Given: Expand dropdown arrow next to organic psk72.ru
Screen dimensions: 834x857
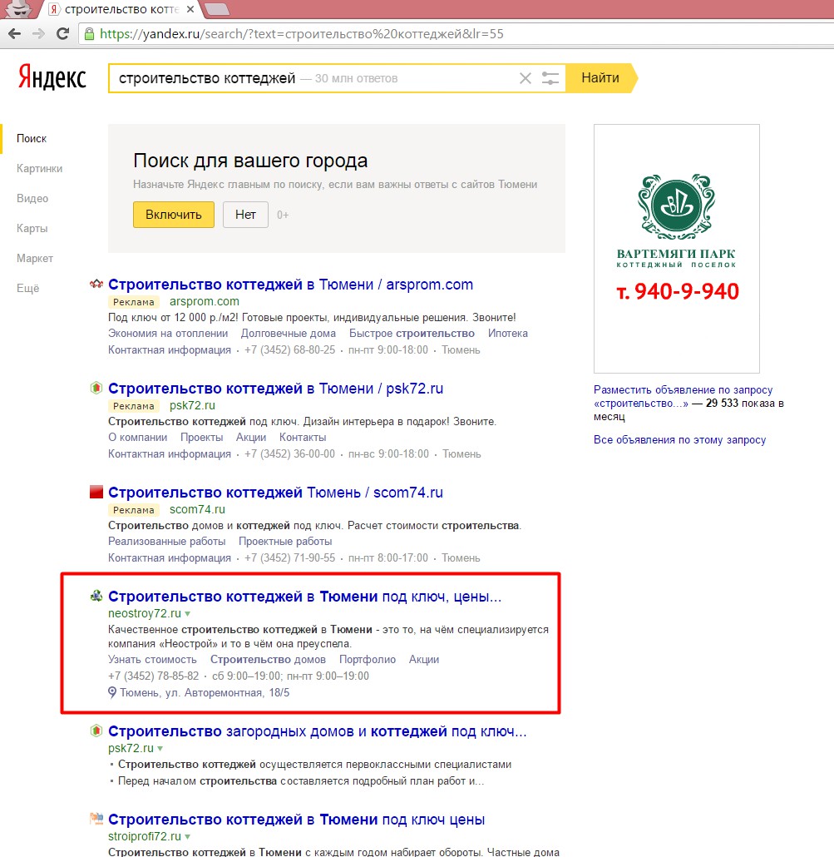Looking at the screenshot, I should point(160,749).
